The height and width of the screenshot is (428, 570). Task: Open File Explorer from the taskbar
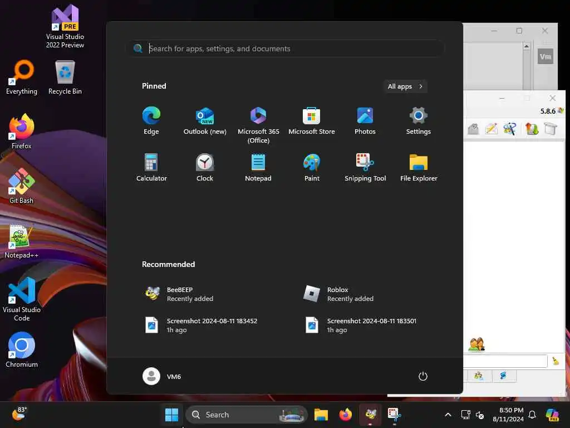[321, 415]
